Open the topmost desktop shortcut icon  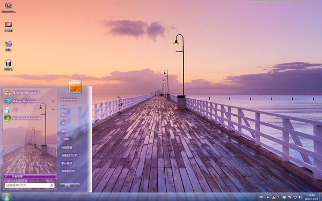click(x=9, y=8)
